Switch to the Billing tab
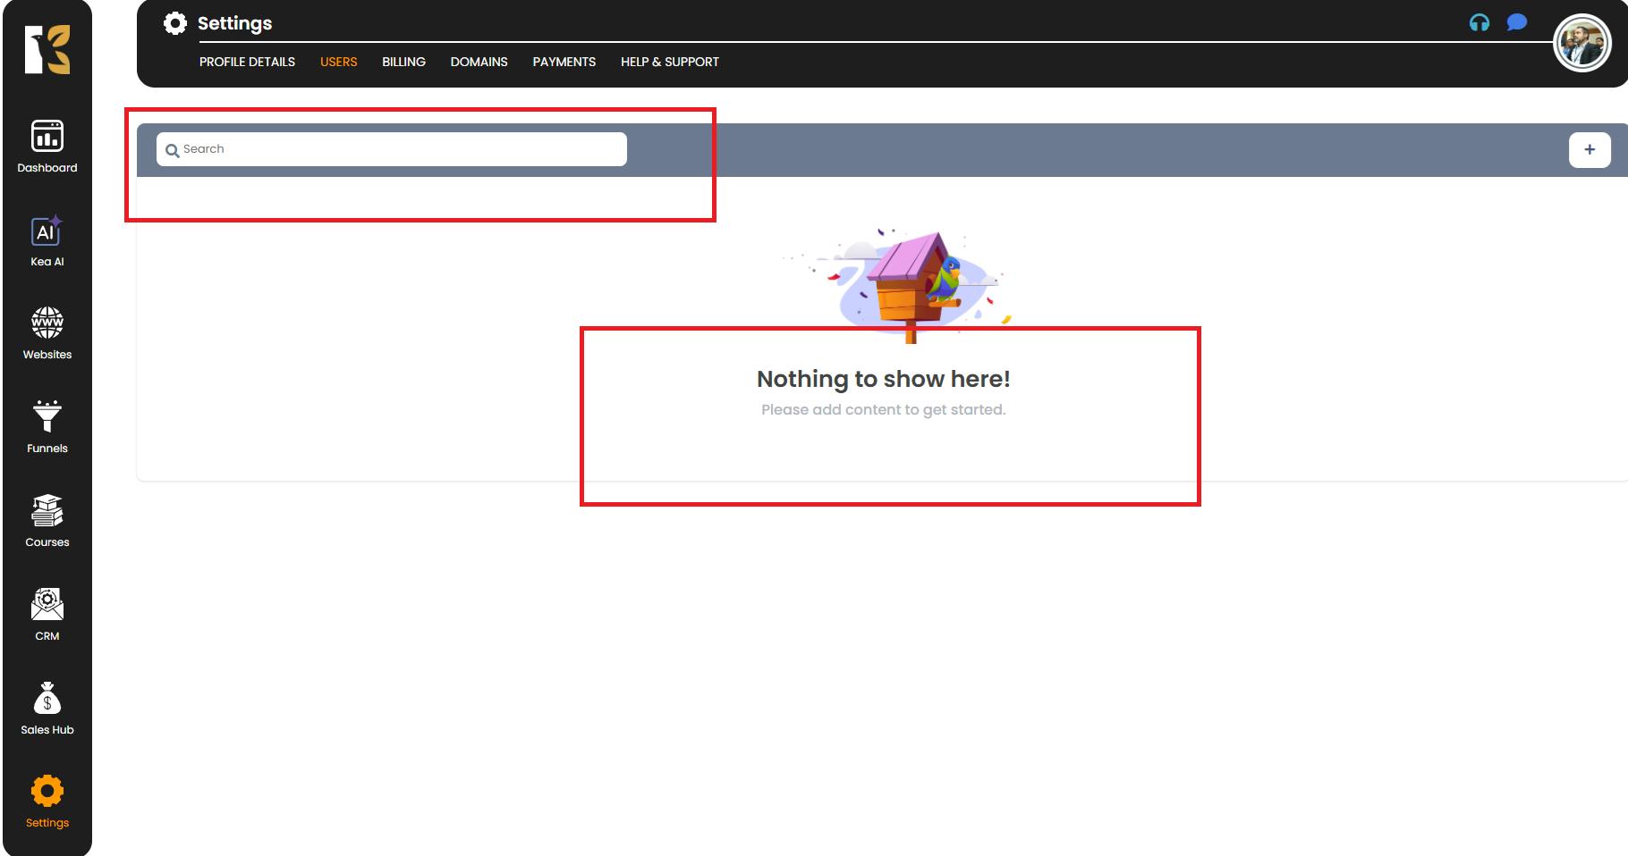1628x856 pixels. pyautogui.click(x=403, y=62)
